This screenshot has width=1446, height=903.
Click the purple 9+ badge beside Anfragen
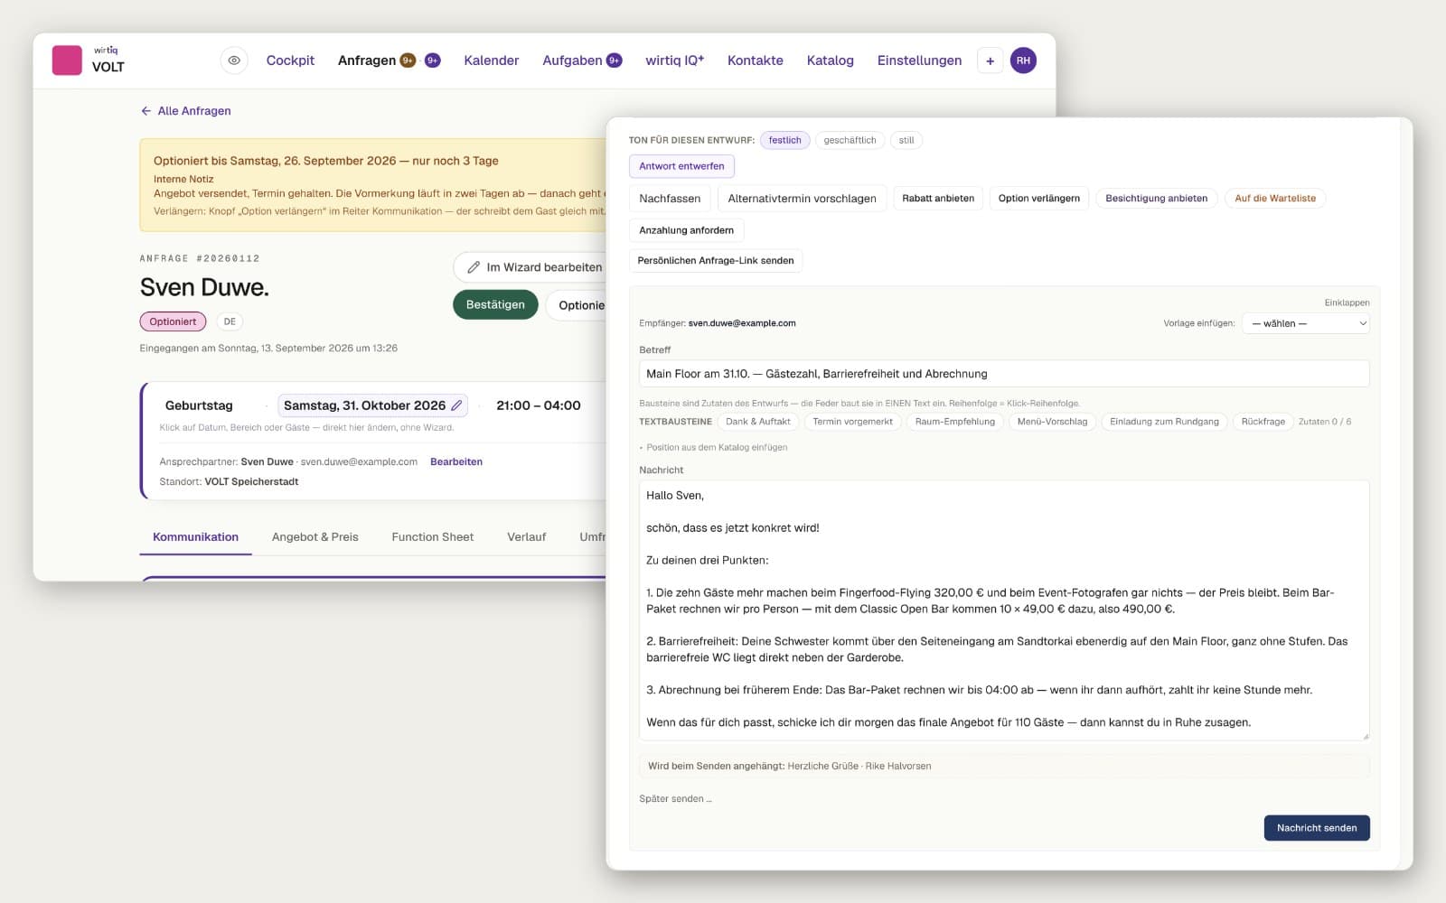click(433, 61)
